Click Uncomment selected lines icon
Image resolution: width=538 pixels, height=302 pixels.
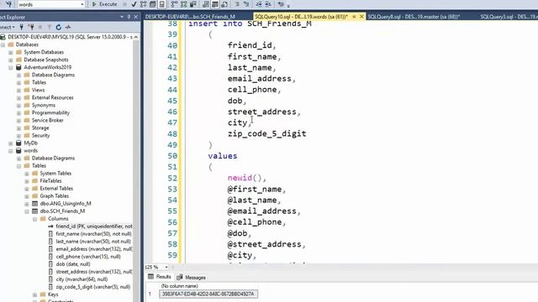coord(246,4)
